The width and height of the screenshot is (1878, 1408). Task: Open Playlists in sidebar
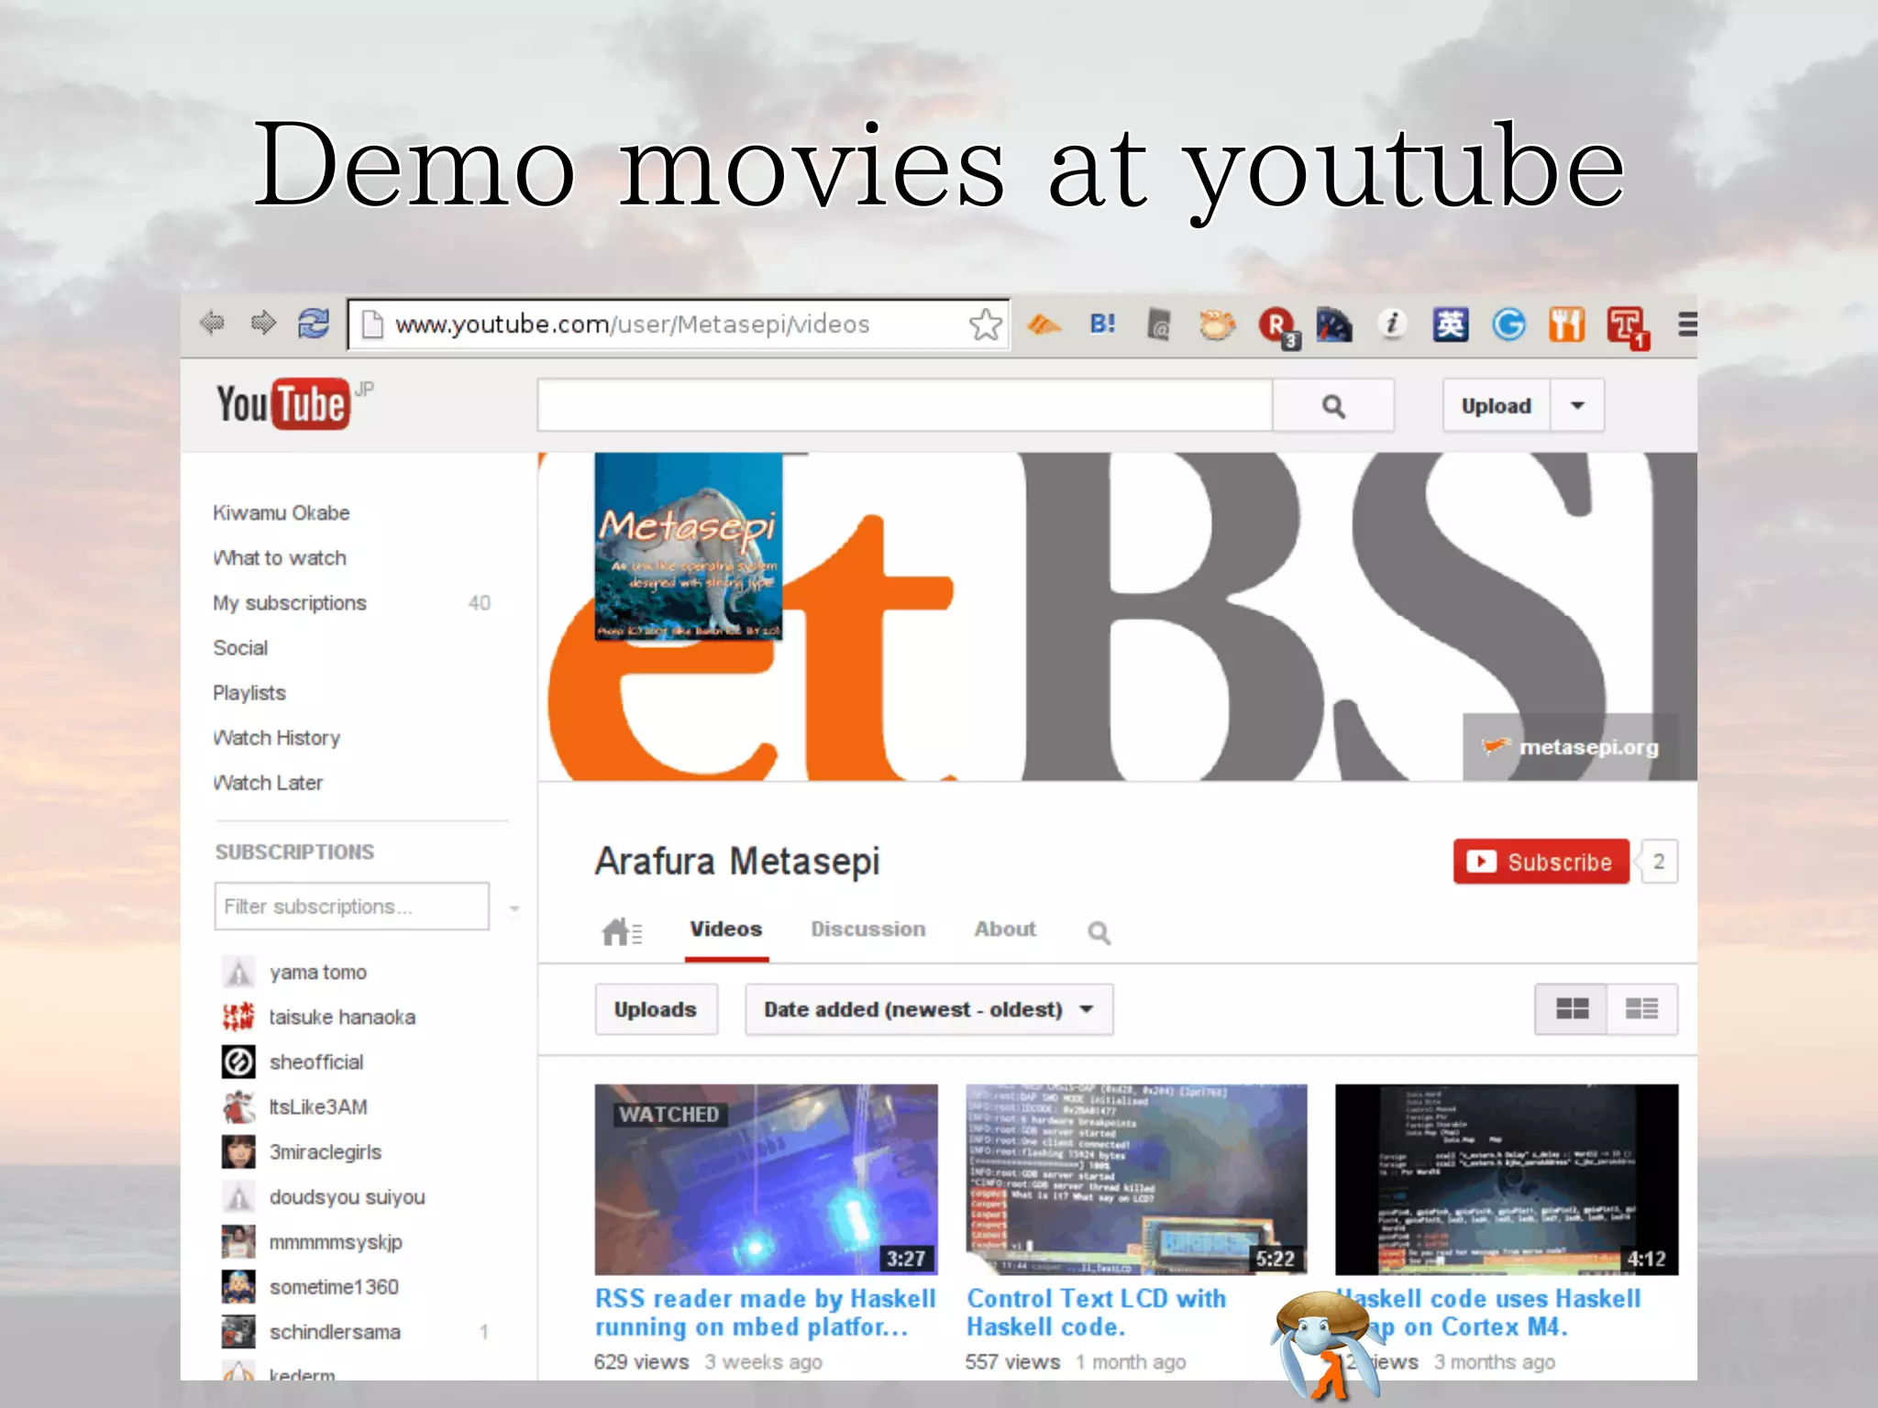(x=249, y=692)
